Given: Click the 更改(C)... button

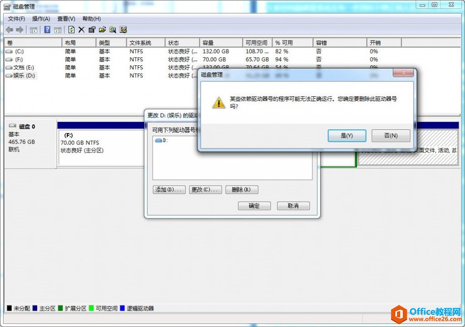Looking at the screenshot, I should point(206,189).
